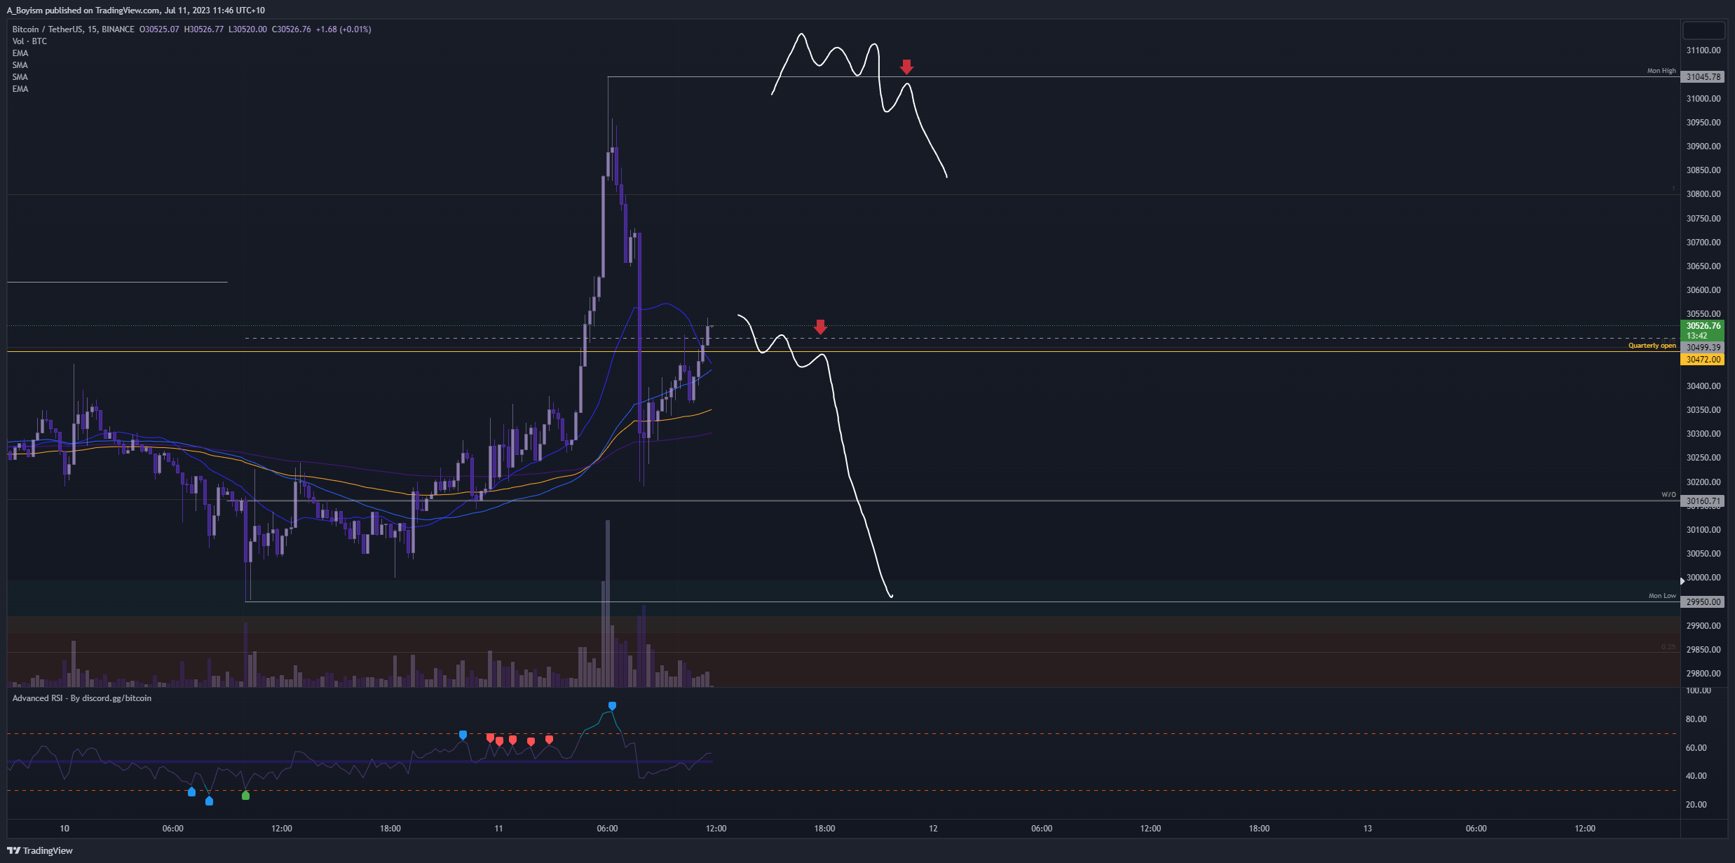Click the Quarterly open text label
Viewport: 1735px width, 863px height.
click(1652, 346)
